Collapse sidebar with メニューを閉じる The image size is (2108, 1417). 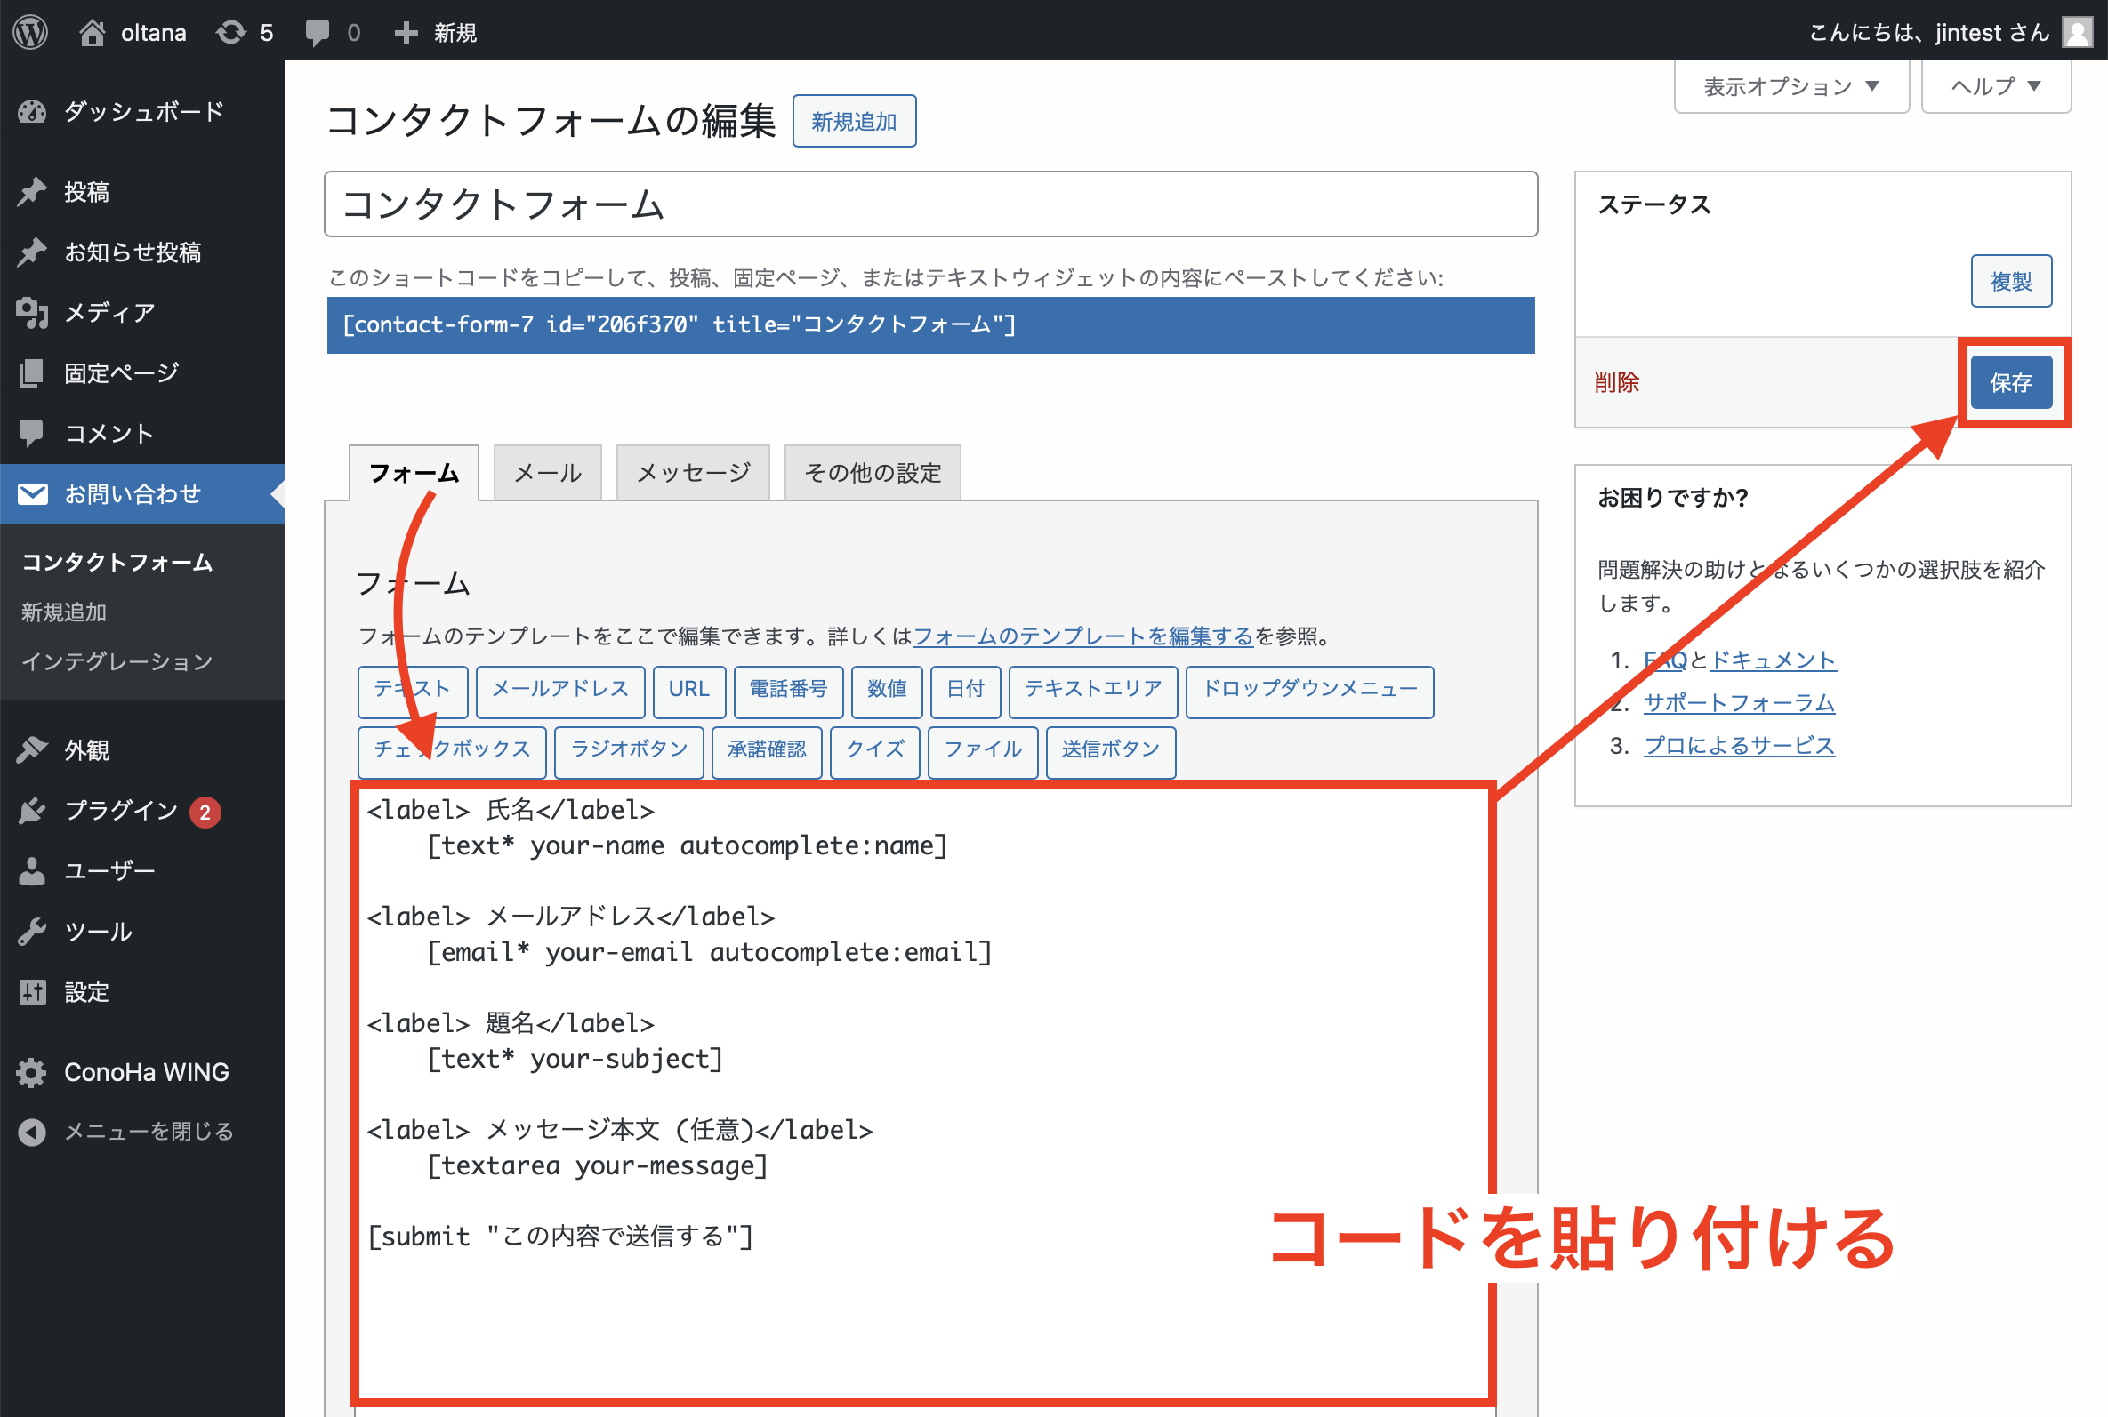point(143,1132)
